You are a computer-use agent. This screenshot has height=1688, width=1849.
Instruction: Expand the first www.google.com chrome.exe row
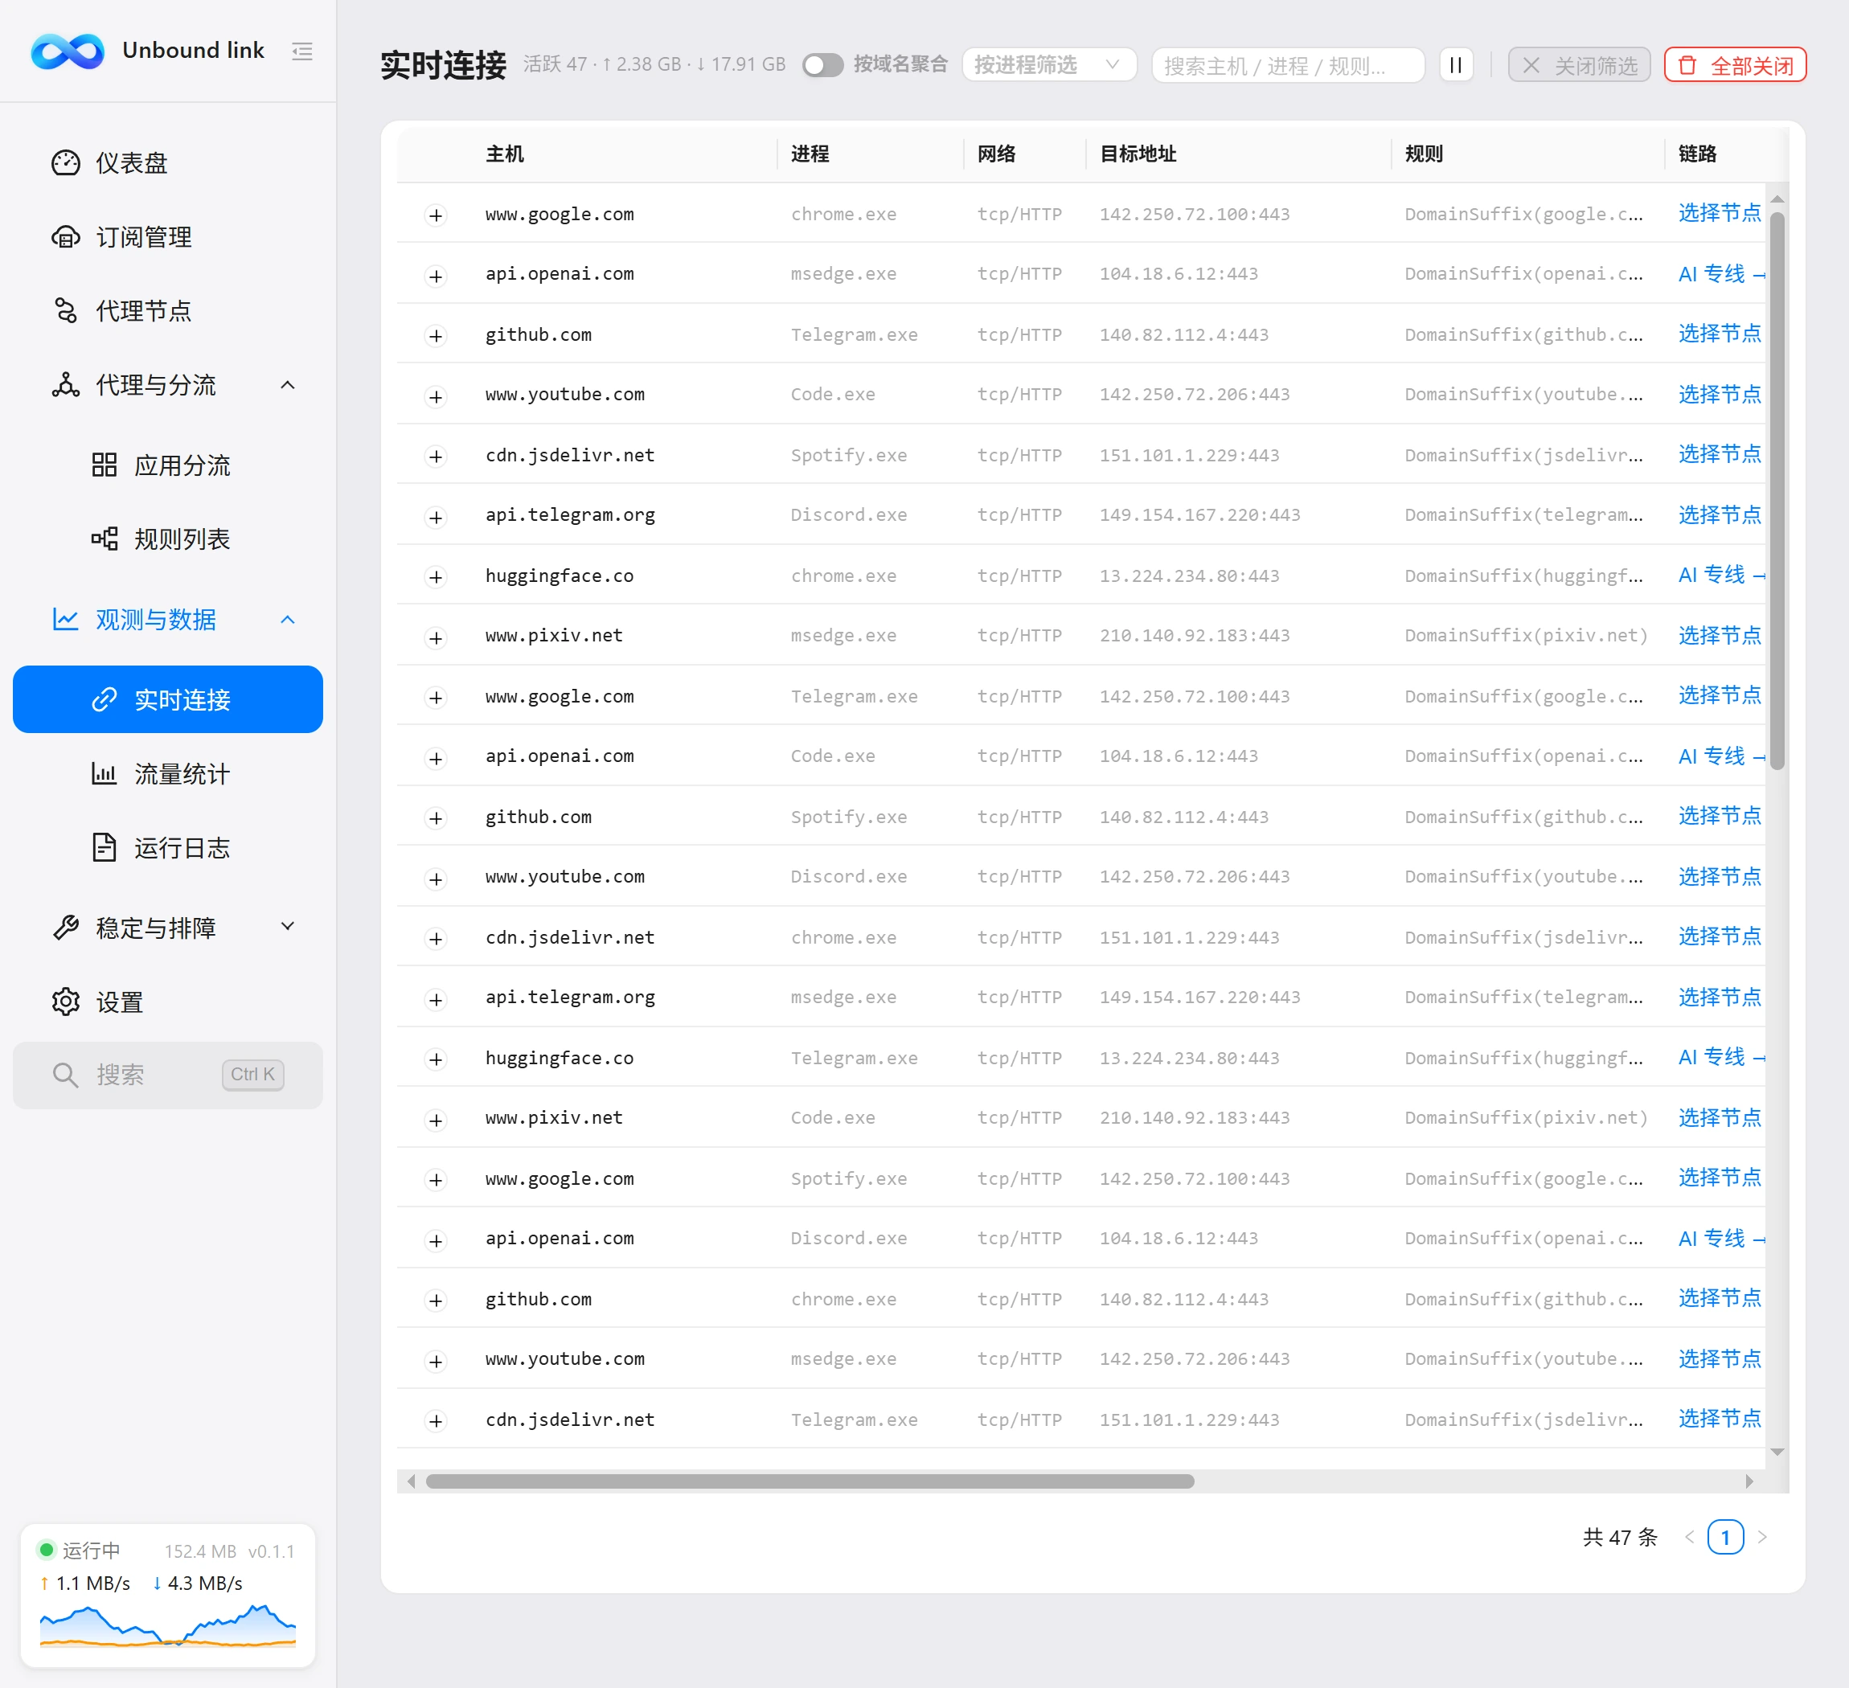437,215
